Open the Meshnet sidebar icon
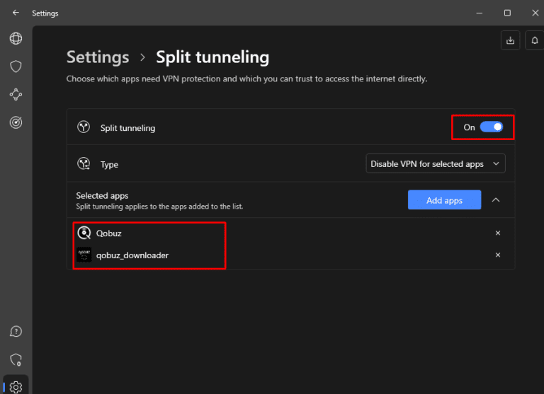This screenshot has height=394, width=544. pos(16,94)
